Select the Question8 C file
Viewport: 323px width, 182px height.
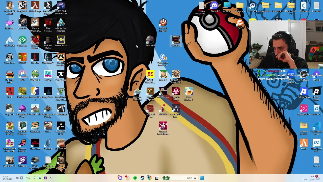tap(304, 7)
